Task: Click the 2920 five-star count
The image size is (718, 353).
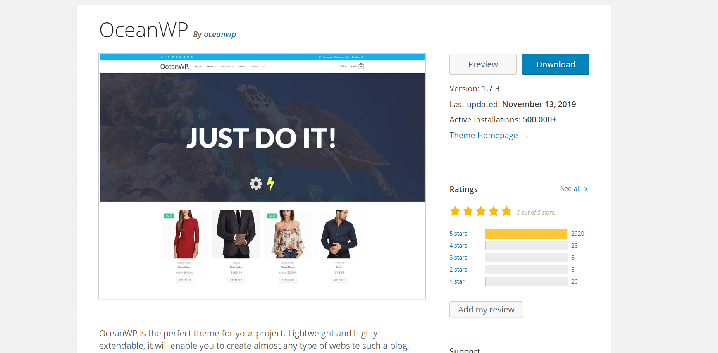Action: coord(577,234)
